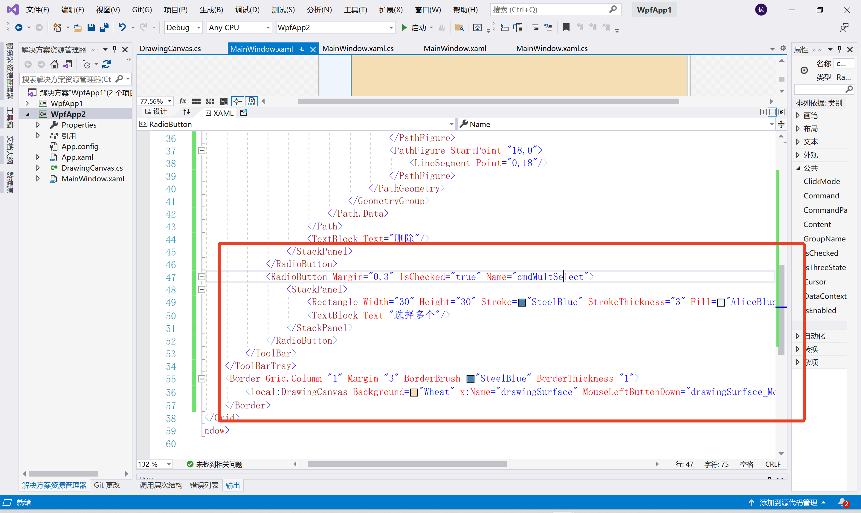Toggle artboard background checker icon
Screen dimensions: 861x513
tap(224, 101)
